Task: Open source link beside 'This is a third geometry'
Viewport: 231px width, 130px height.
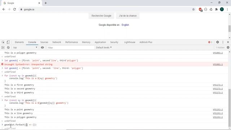Action: [218, 92]
